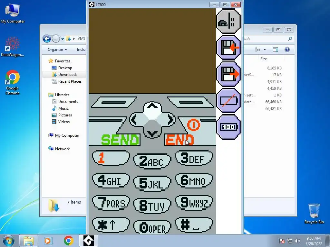This screenshot has height=247, width=330.
Task: Click the Explorer help icon
Action: (x=287, y=50)
